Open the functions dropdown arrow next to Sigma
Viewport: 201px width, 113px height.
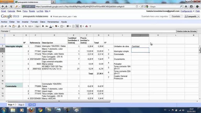tap(83, 26)
